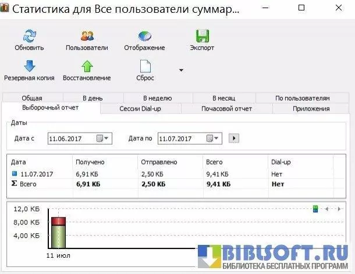Click the Экспорт save icon
The height and width of the screenshot is (274, 355).
click(202, 37)
